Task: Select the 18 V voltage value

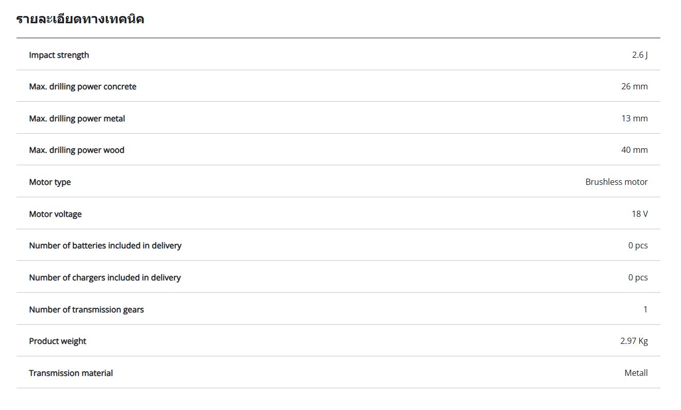Action: pos(639,214)
